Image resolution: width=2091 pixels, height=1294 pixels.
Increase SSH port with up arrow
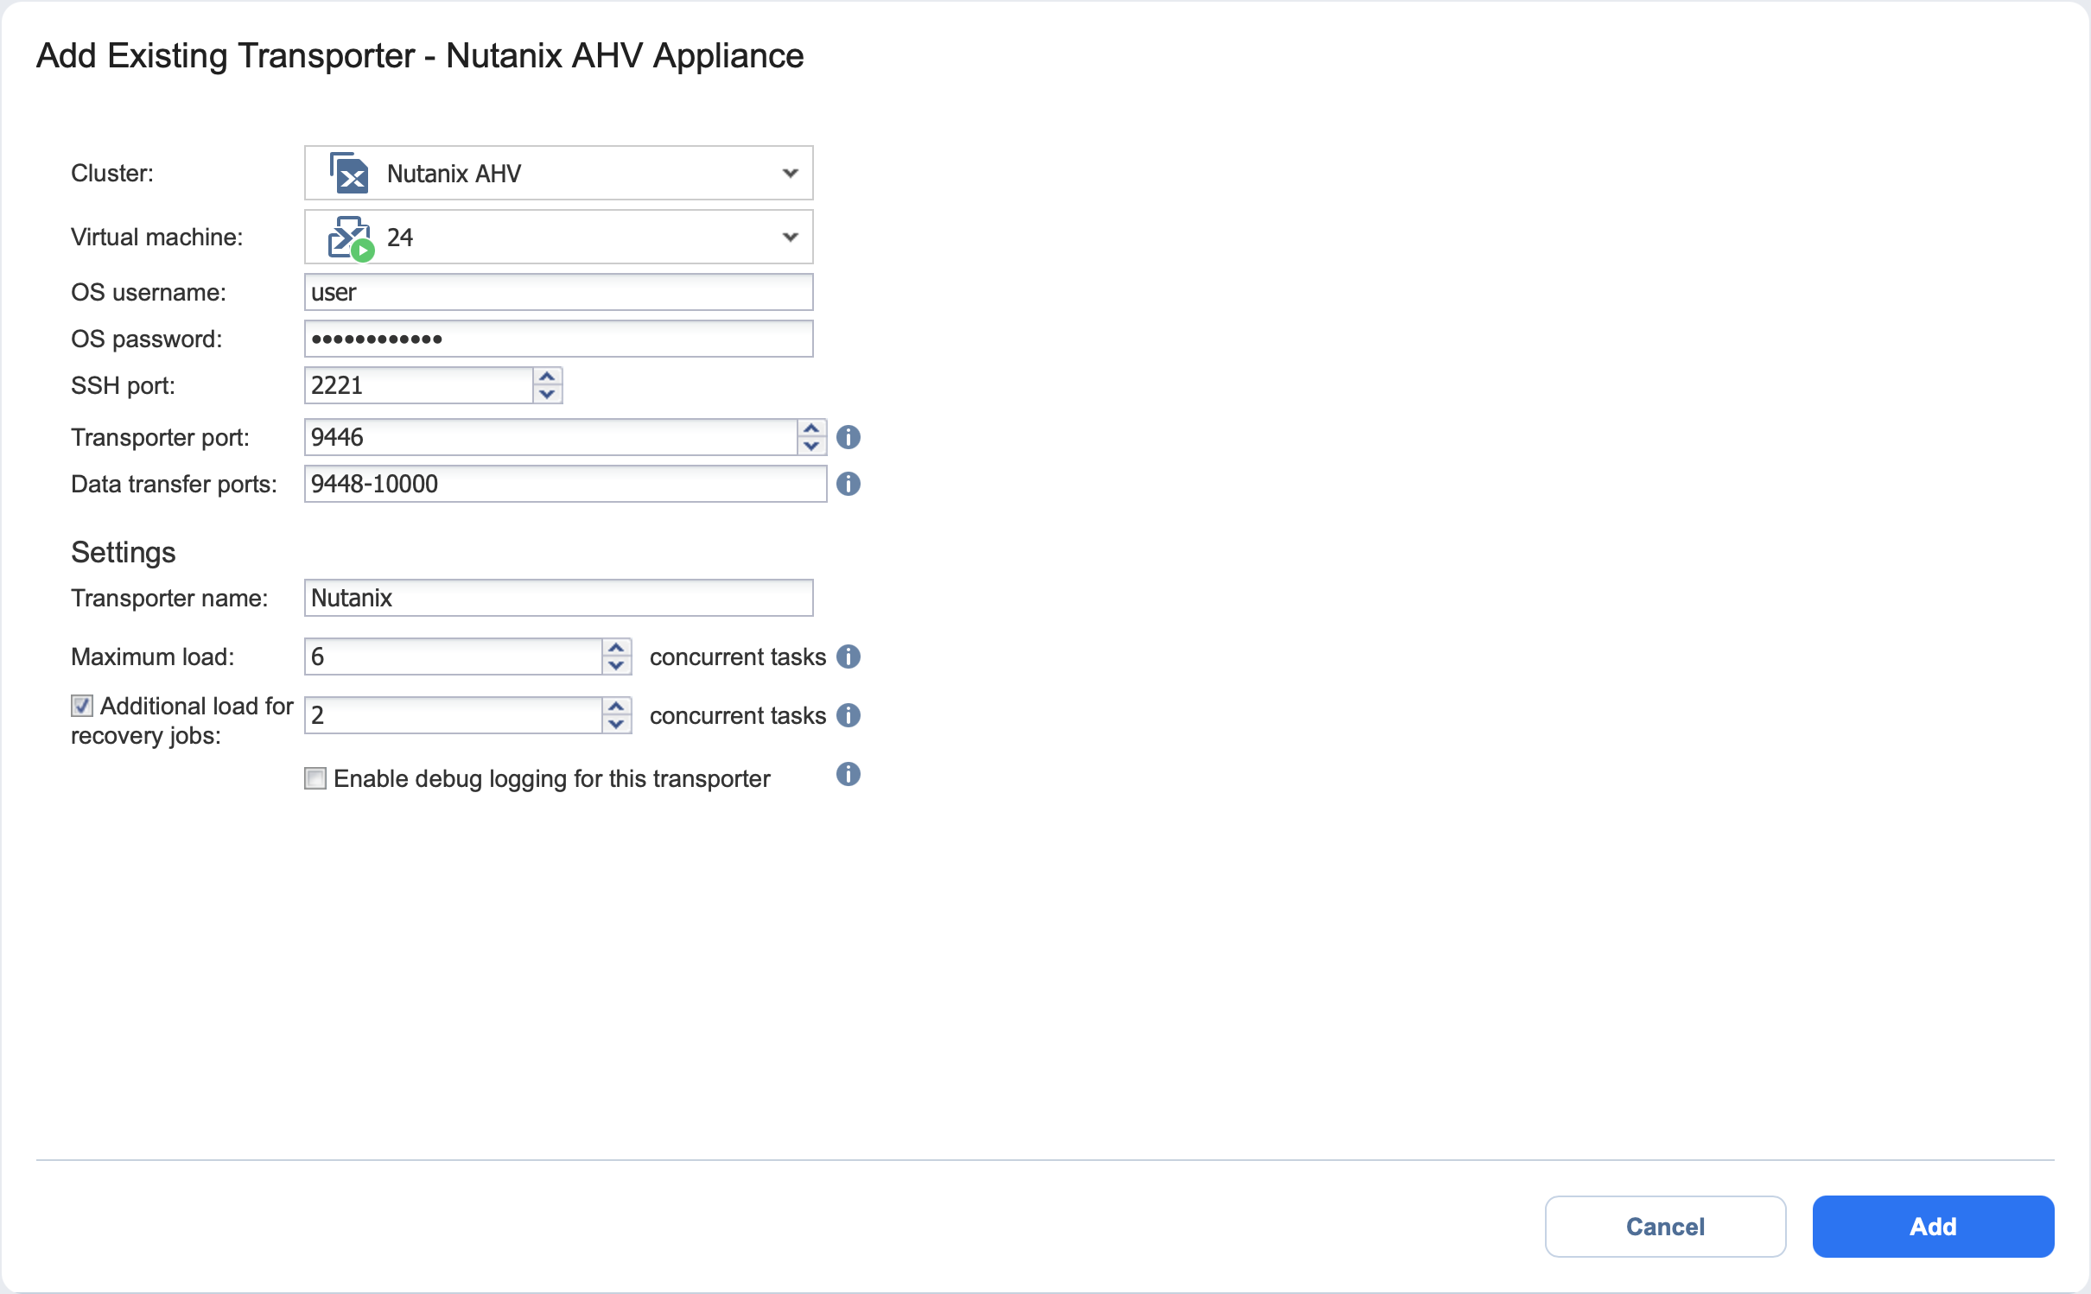point(547,377)
